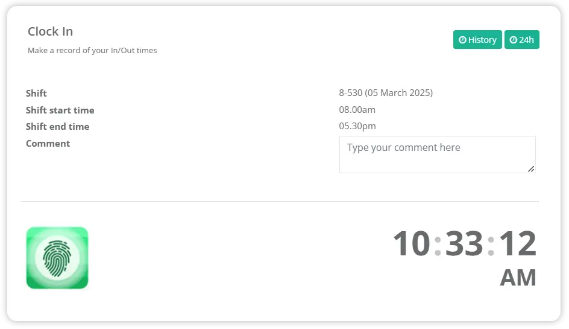Toggle the 24h time format button
The image size is (569, 329).
(522, 40)
